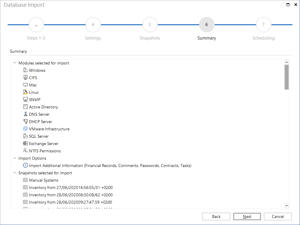Viewport: 300px width, 225px height.
Task: Collapse the Import Options section
Action: [15, 158]
